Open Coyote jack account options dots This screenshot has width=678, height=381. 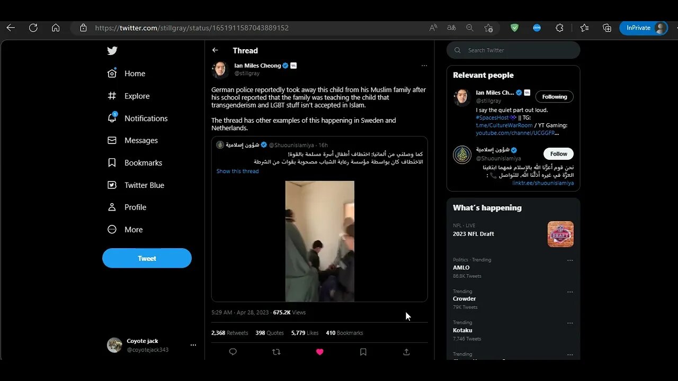pos(193,345)
